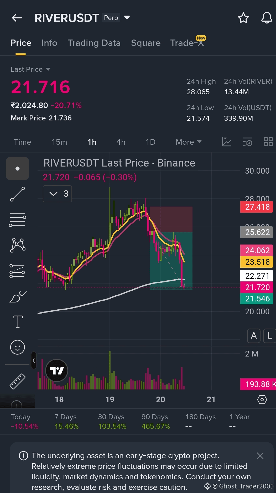Click the TradingView logo
The height and width of the screenshot is (493, 276).
(57, 370)
